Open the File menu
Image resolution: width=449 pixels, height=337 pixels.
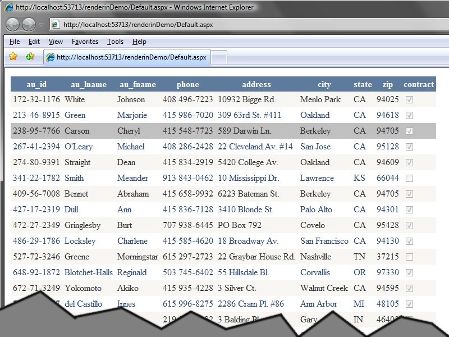[x=15, y=42]
